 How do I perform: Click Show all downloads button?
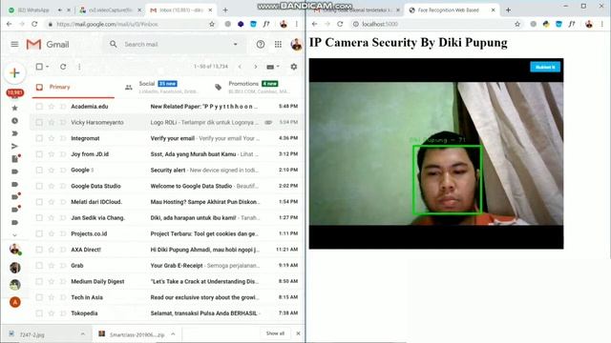click(275, 333)
